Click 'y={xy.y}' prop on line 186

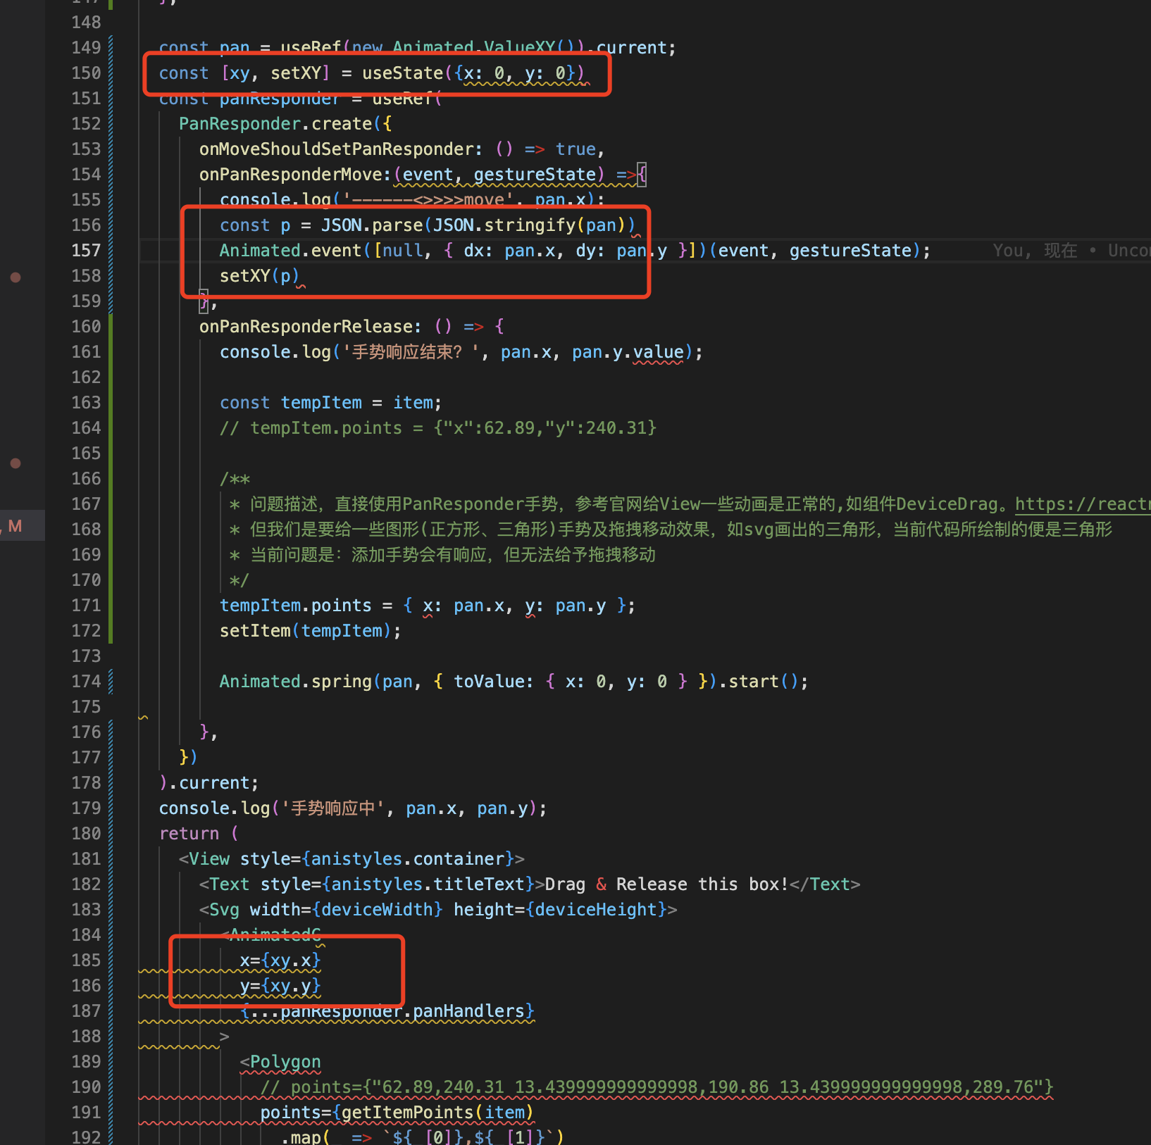coord(280,986)
